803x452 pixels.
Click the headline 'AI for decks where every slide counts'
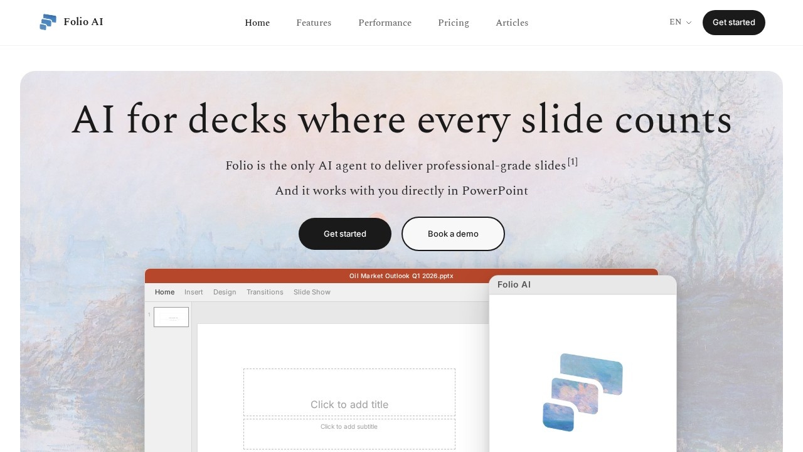[x=401, y=119]
